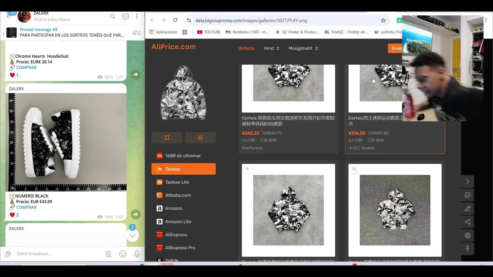Open COMPRAR link for Chrome Hearts HoodieSuit
493x277 pixels.
(x=26, y=67)
